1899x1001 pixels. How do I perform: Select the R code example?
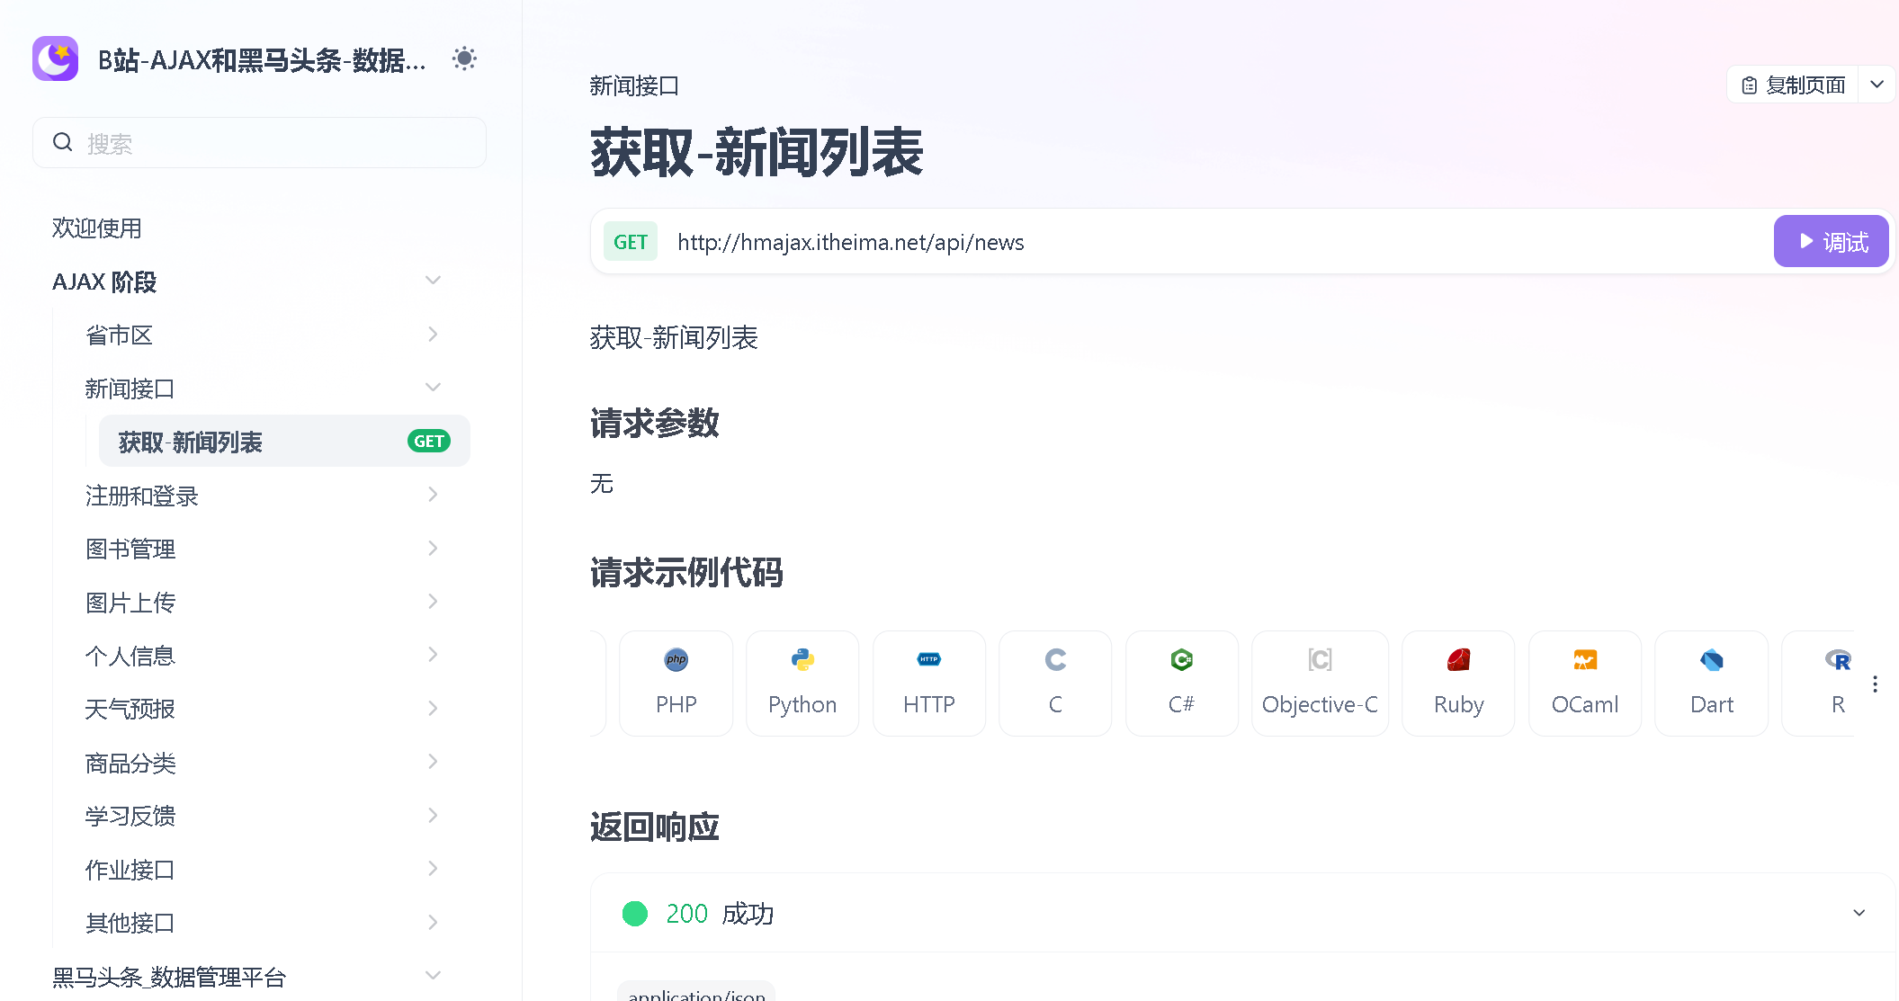tap(1819, 684)
